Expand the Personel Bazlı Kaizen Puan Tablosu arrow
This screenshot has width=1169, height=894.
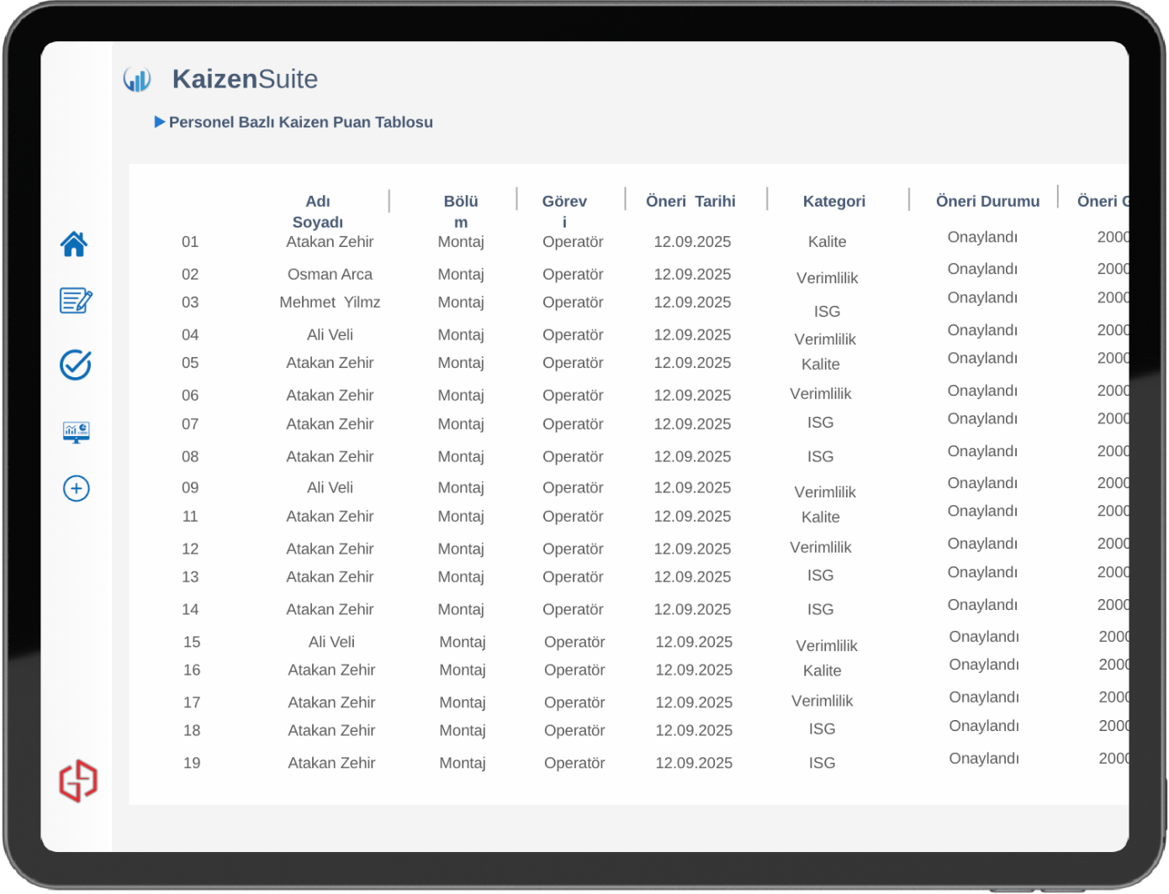[x=159, y=122]
